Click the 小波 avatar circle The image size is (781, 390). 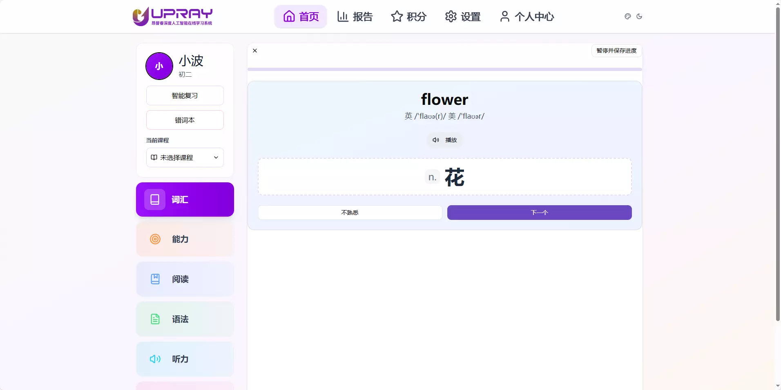tap(158, 66)
